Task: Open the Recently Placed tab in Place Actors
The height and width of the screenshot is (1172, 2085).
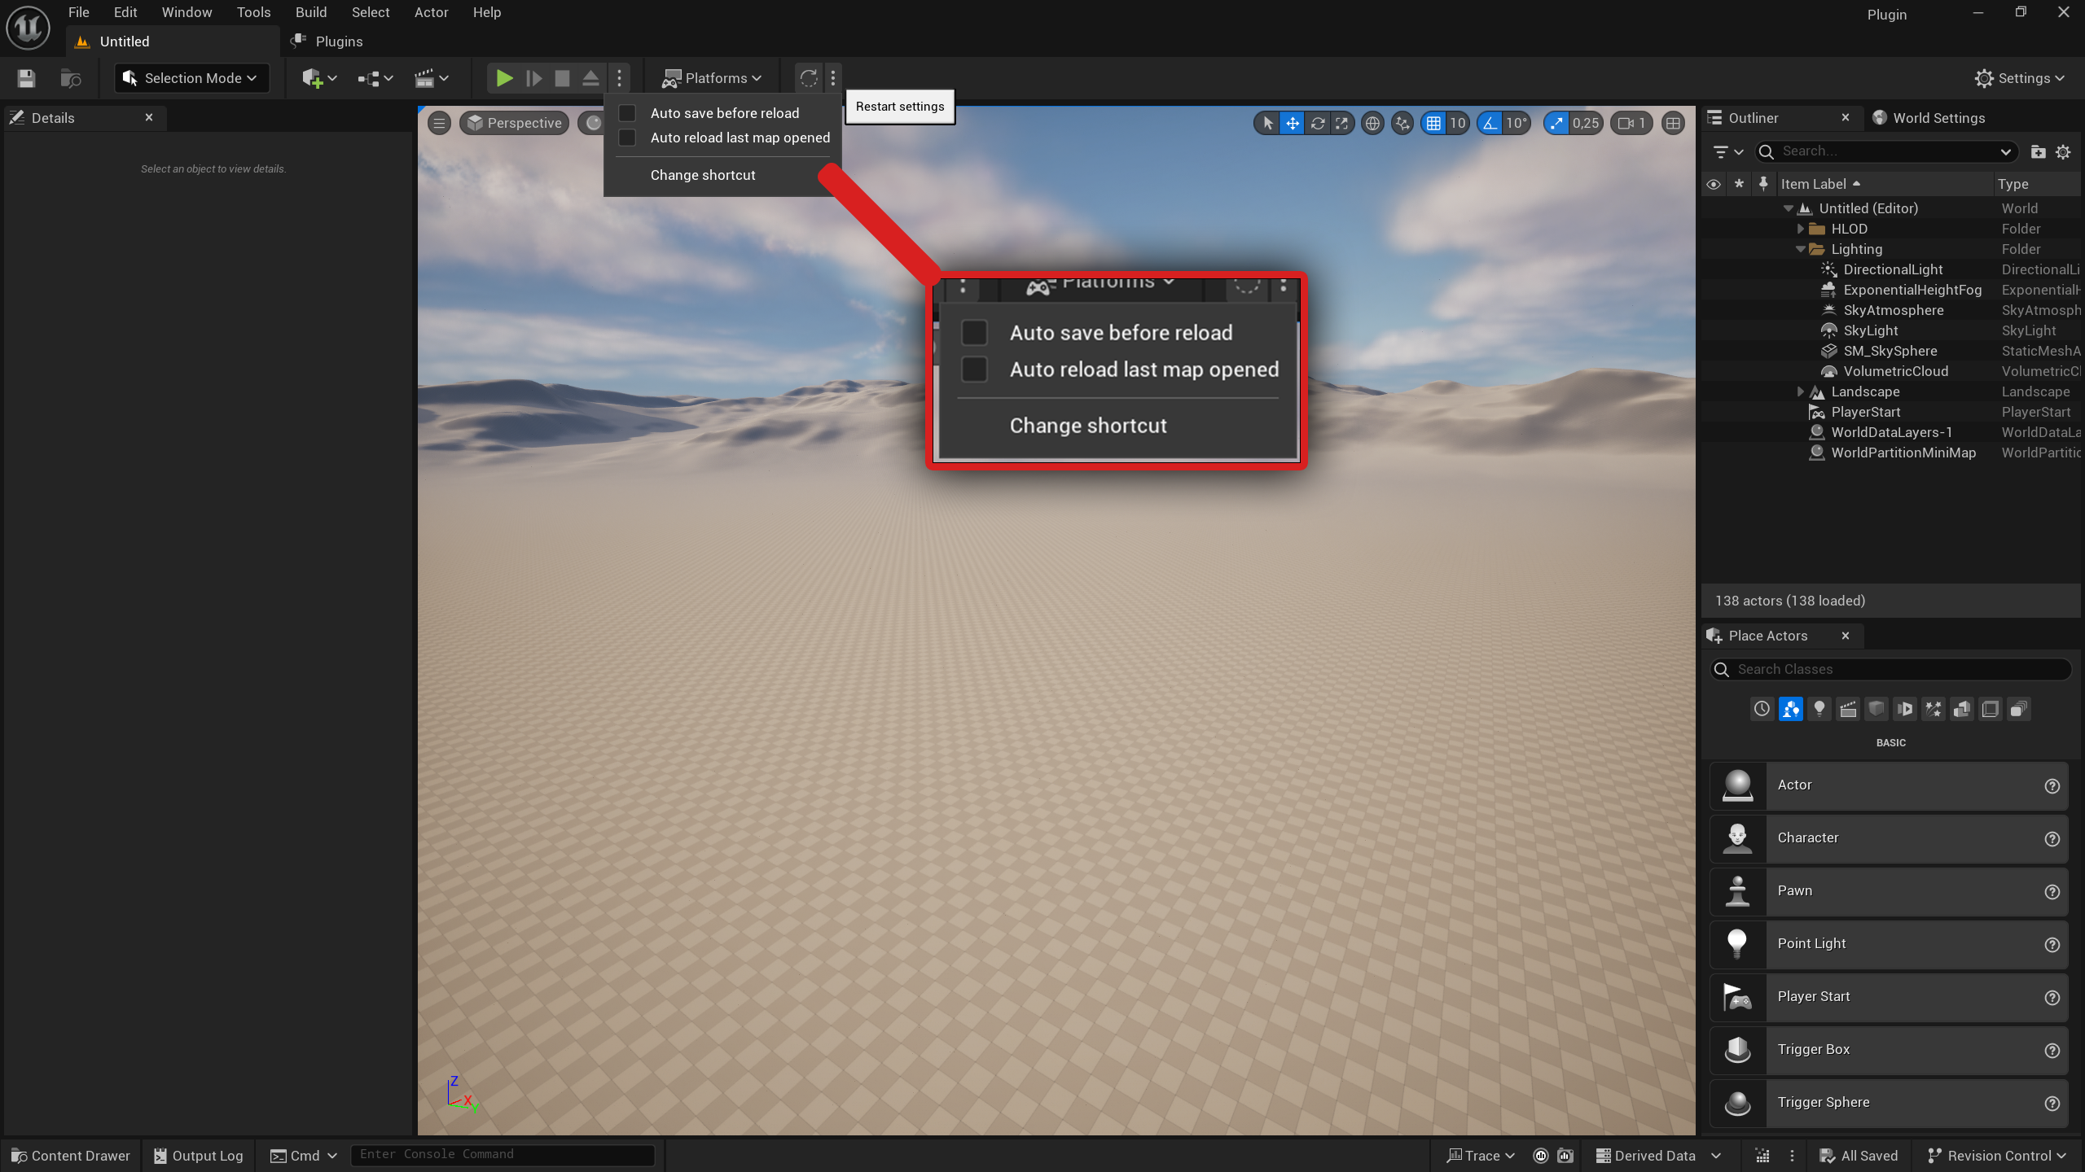Action: coord(1762,708)
